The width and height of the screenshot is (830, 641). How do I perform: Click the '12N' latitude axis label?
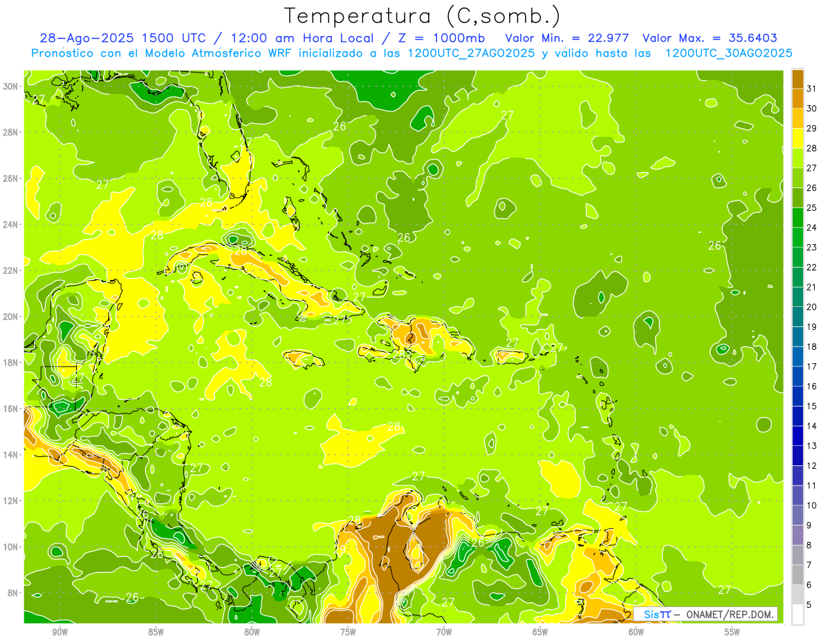click(12, 501)
